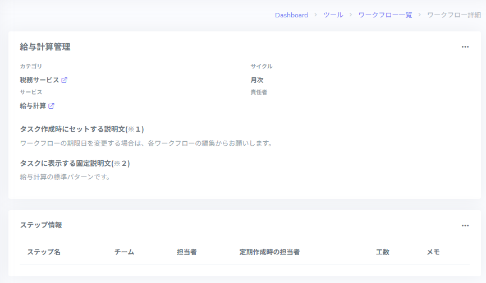Image resolution: width=486 pixels, height=283 pixels.
Task: Open external link icon beside 税務サービス
Action: [64, 80]
